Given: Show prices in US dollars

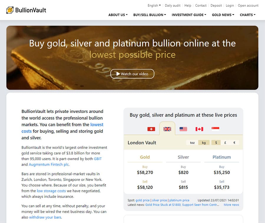Looking at the screenshot, I should click(x=216, y=143).
